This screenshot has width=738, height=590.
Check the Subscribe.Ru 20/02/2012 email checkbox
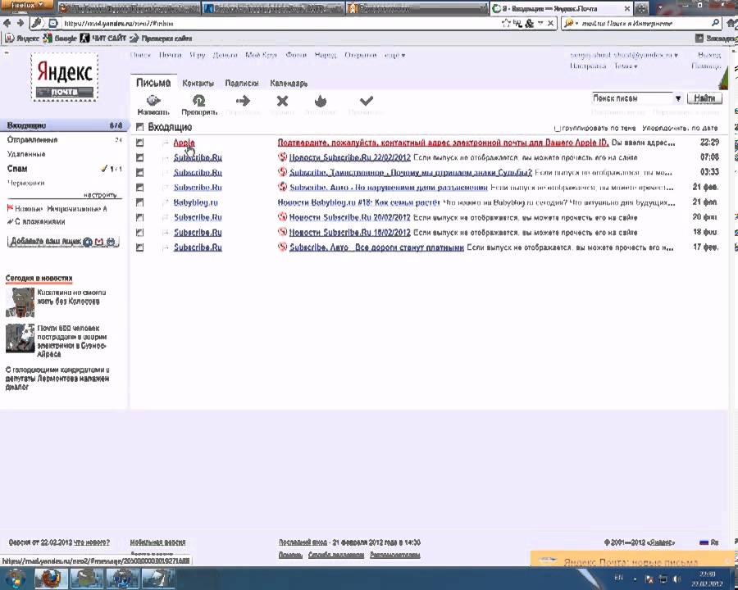tap(139, 218)
